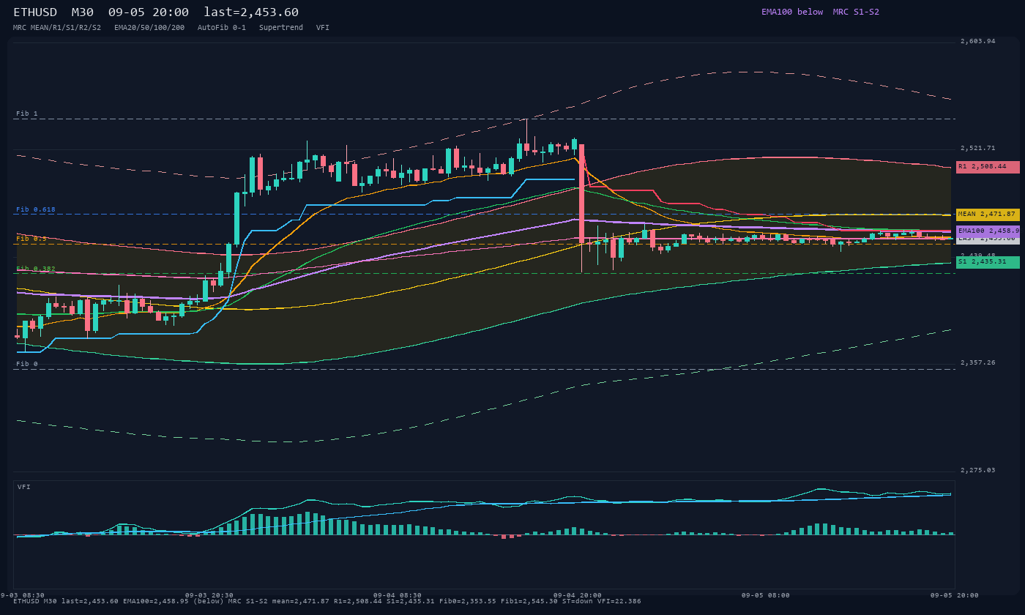Click the Supertrend indicator label
The image size is (1025, 615).
coord(281,28)
